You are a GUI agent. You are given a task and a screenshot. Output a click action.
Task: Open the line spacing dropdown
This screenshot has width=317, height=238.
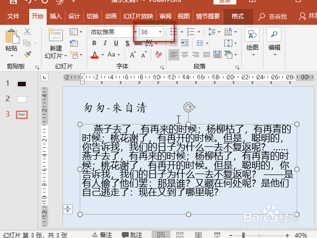point(219,32)
